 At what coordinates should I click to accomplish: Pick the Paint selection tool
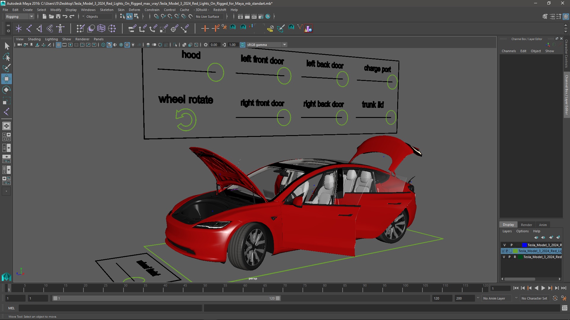7,68
